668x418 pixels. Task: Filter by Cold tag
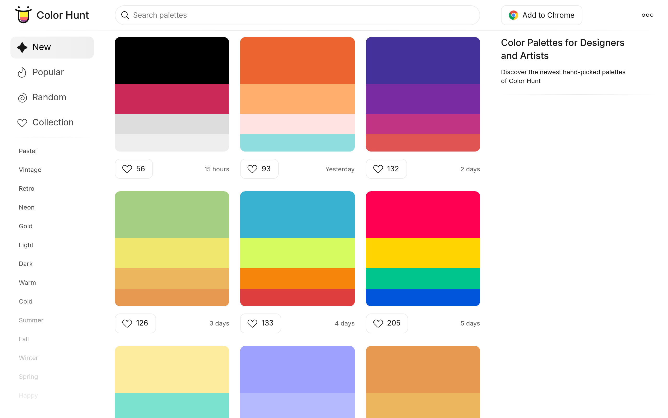26,301
